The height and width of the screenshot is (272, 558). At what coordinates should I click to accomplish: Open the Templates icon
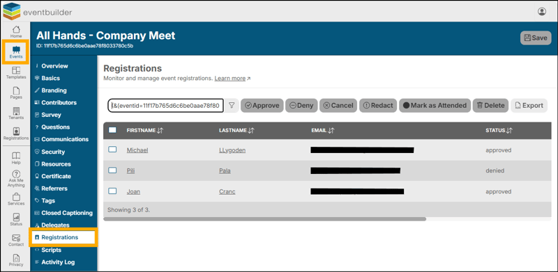(16, 72)
